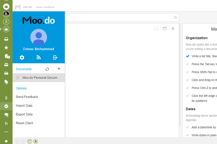Toggle the pane's checkbox icon
The width and height of the screenshot is (217, 144).
156,28
